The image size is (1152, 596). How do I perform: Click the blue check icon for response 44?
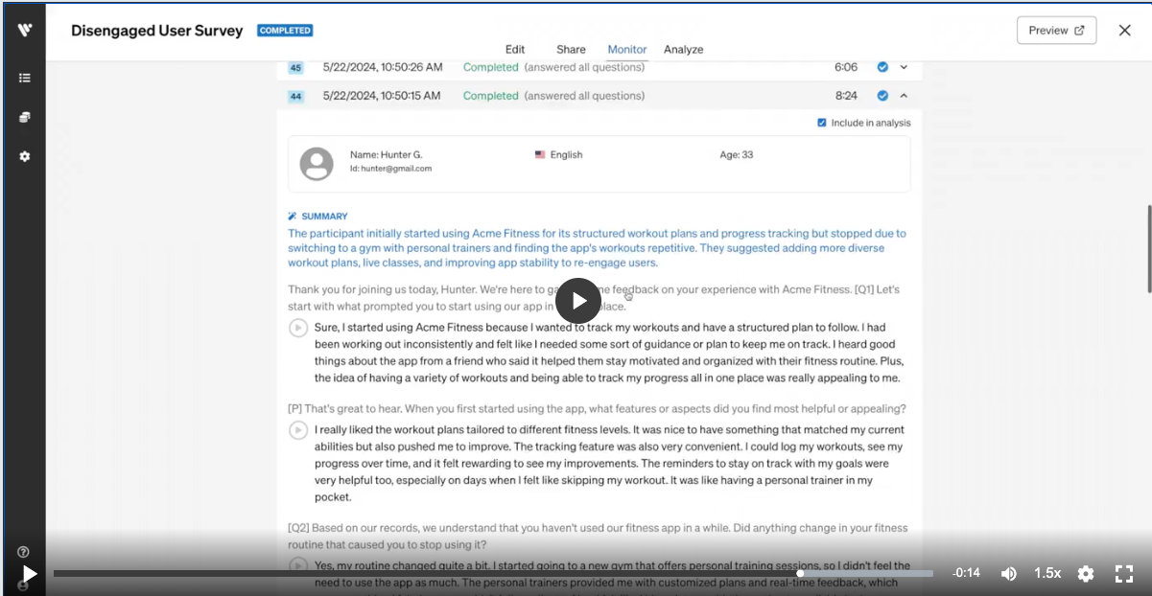pos(882,96)
